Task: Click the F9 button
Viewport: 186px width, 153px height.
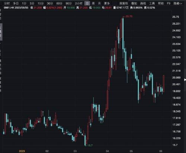Action: coord(169,3)
